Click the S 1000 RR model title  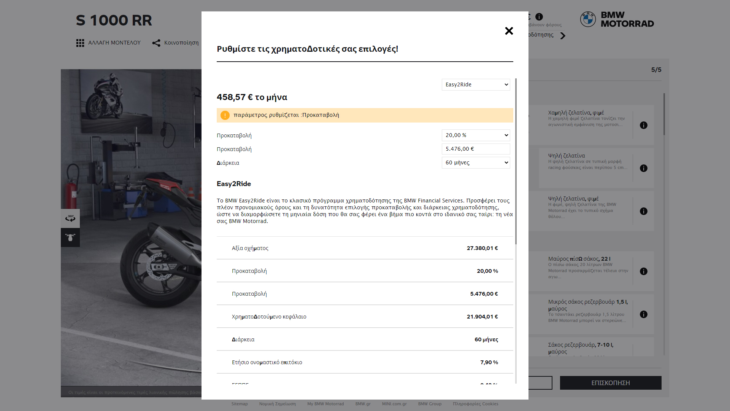tap(114, 20)
